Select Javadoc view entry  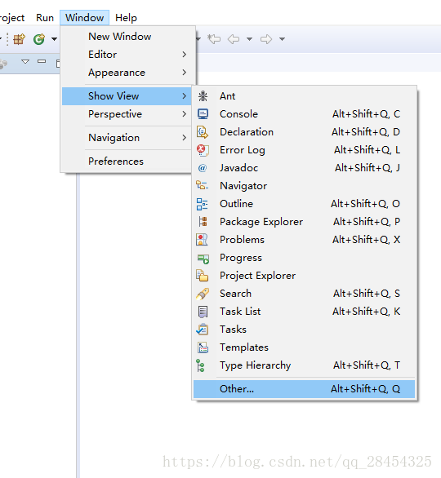(305, 168)
